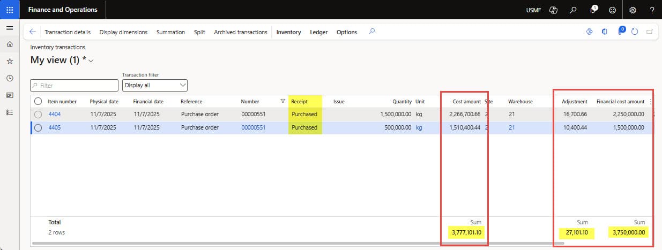Select the row for item 4404
This screenshot has width=662, height=250.
[x=38, y=114]
